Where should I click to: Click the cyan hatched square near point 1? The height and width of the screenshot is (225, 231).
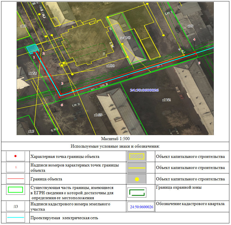pos(32,48)
